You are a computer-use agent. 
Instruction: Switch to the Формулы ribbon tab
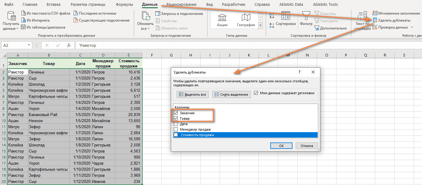(124, 5)
